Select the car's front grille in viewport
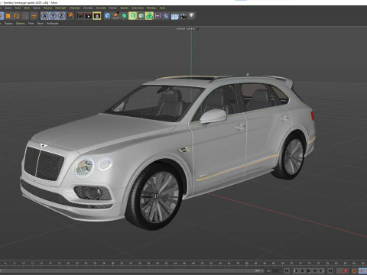 [x=44, y=163]
